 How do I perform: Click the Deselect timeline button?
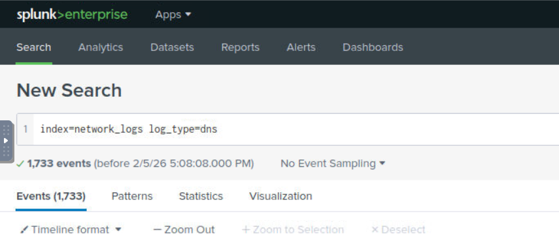click(x=398, y=230)
